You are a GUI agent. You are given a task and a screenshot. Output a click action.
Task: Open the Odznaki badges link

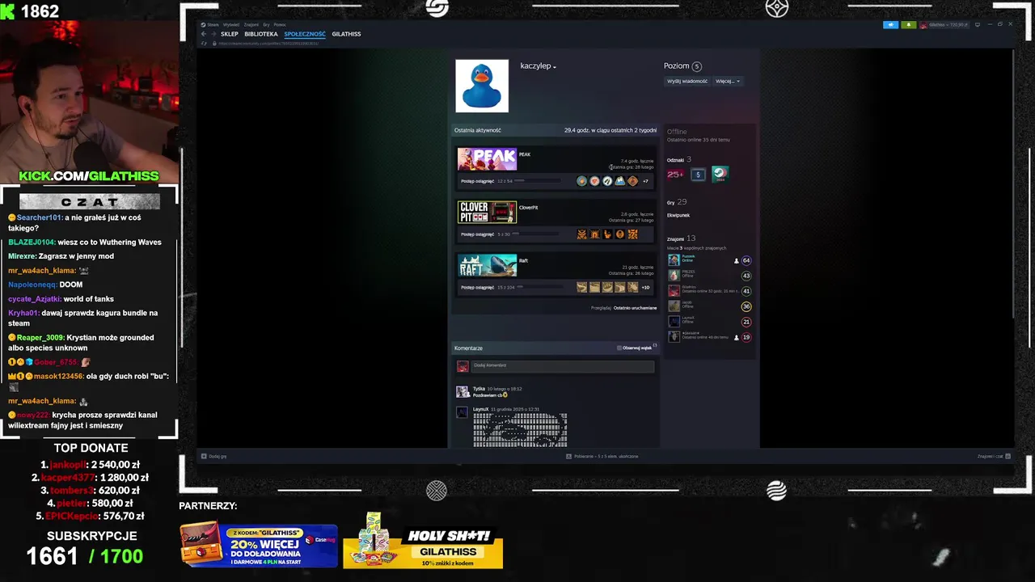point(679,160)
